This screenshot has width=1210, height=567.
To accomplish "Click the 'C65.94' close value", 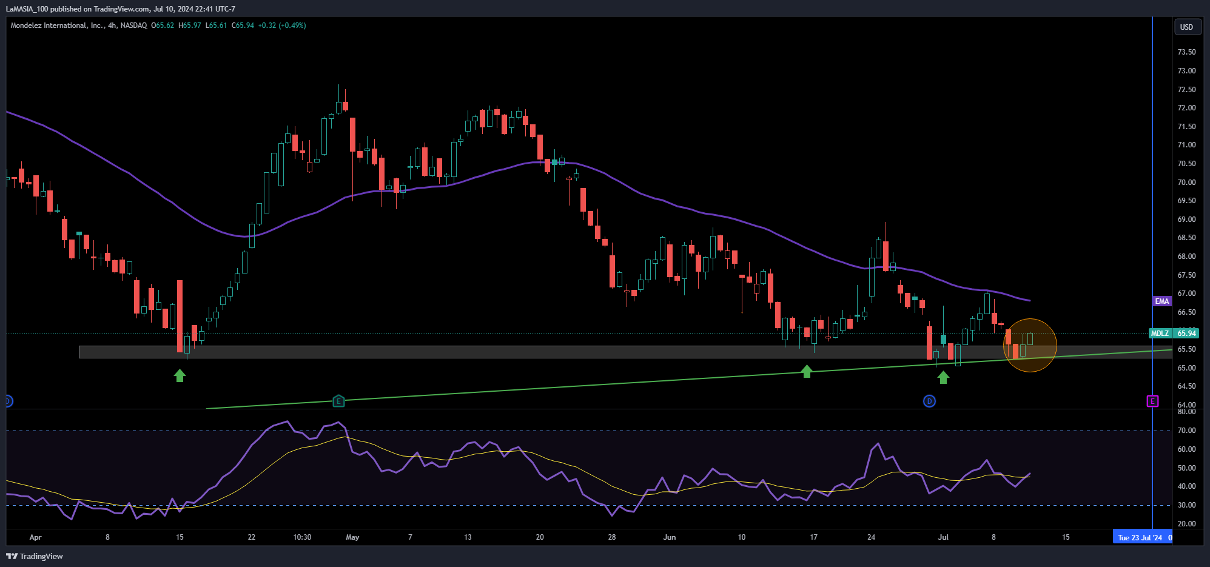I will pos(243,25).
